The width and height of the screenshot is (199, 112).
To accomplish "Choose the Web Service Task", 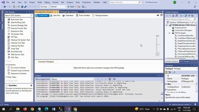I will pos(17,55).
